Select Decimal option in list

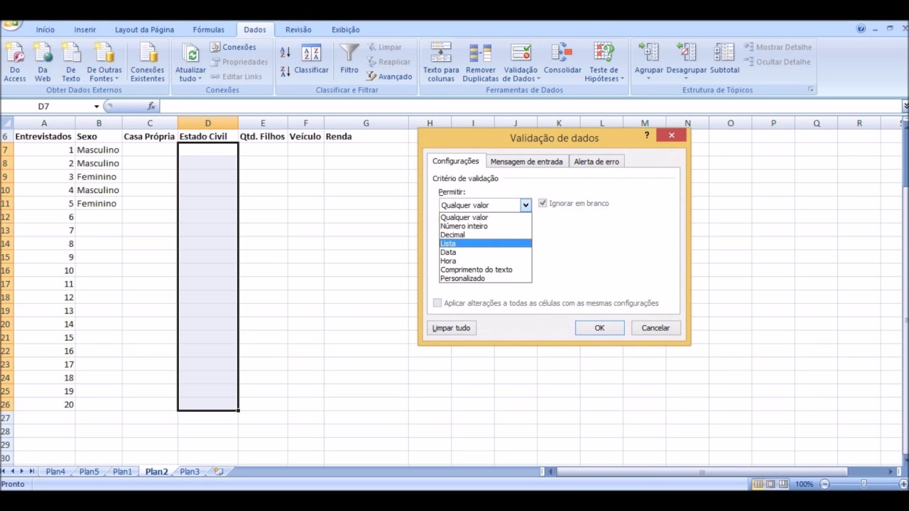click(485, 235)
